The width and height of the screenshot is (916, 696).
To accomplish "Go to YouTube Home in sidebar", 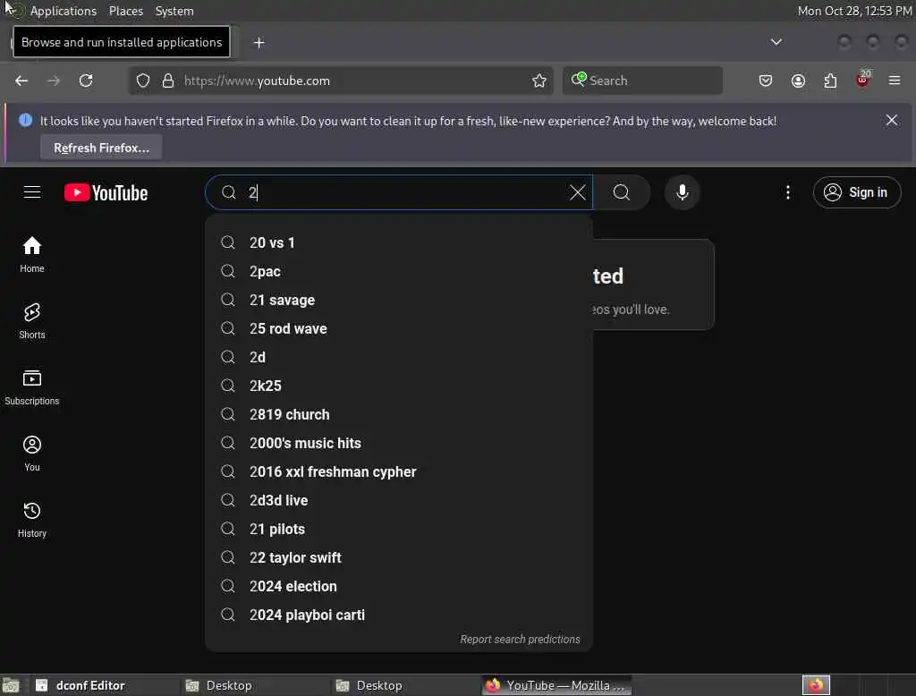I will 32,254.
